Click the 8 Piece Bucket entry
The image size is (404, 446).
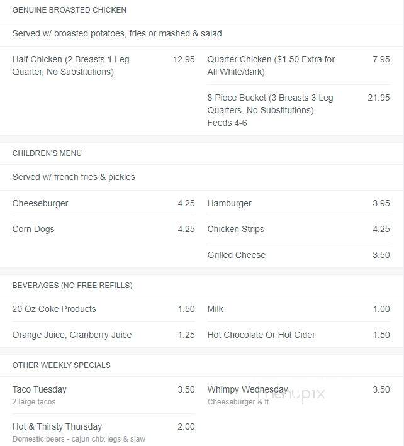point(298,110)
